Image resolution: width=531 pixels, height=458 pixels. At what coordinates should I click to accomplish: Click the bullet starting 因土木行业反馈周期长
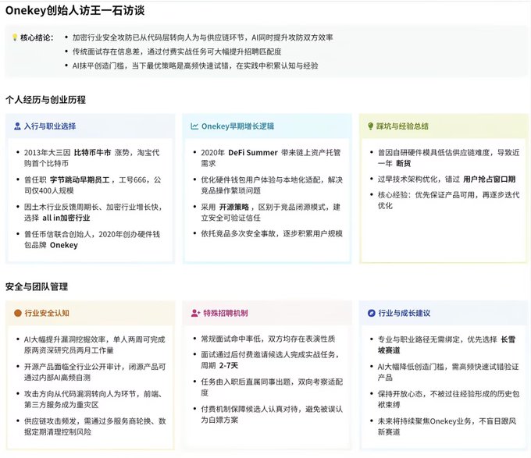click(93, 212)
